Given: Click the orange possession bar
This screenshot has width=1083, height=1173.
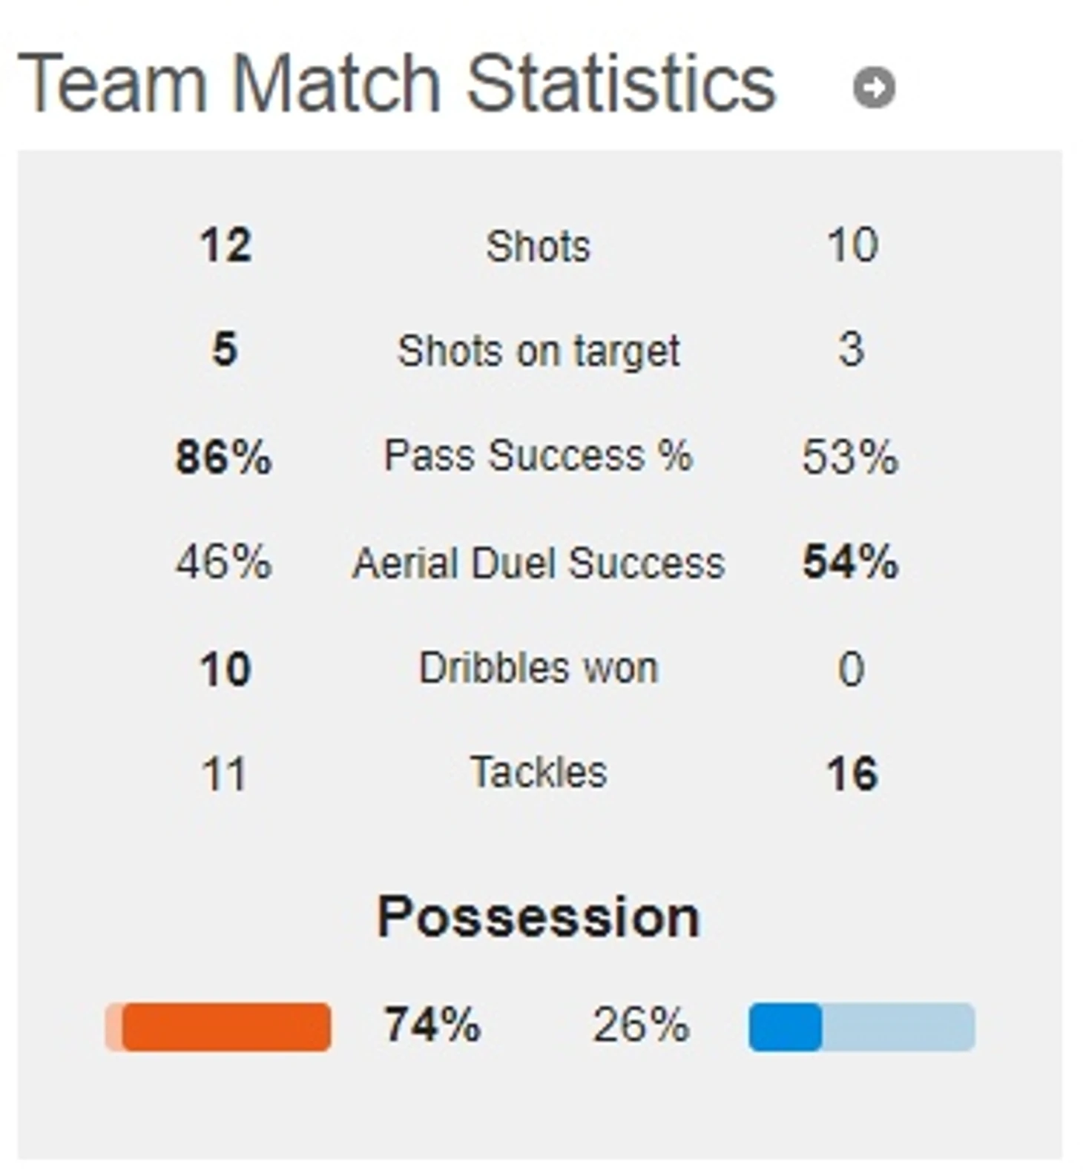Looking at the screenshot, I should (x=218, y=1027).
